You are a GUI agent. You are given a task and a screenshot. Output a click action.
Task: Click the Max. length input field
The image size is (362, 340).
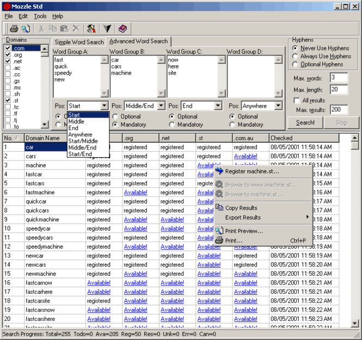coord(339,89)
